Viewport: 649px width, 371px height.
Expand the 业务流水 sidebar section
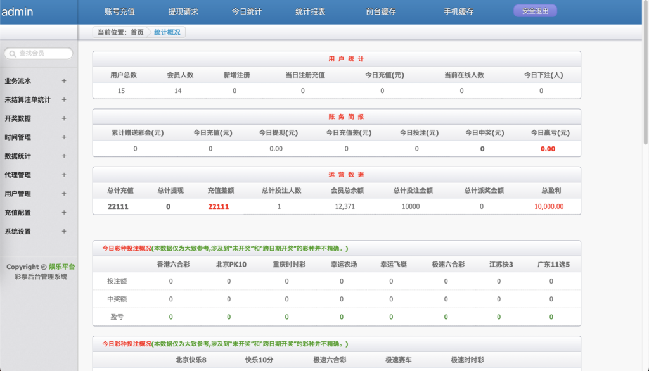63,81
